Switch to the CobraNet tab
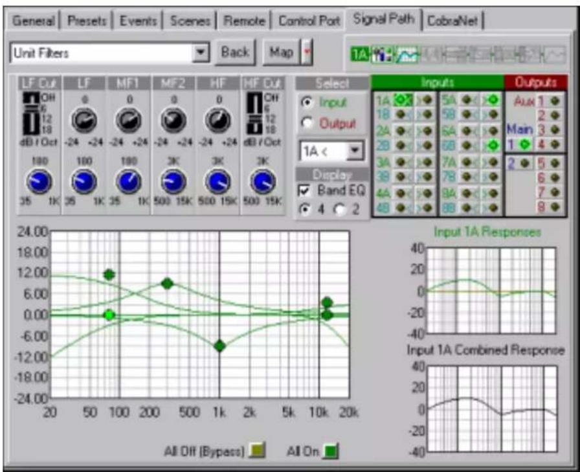Viewport: 580px width, 472px height. click(452, 21)
